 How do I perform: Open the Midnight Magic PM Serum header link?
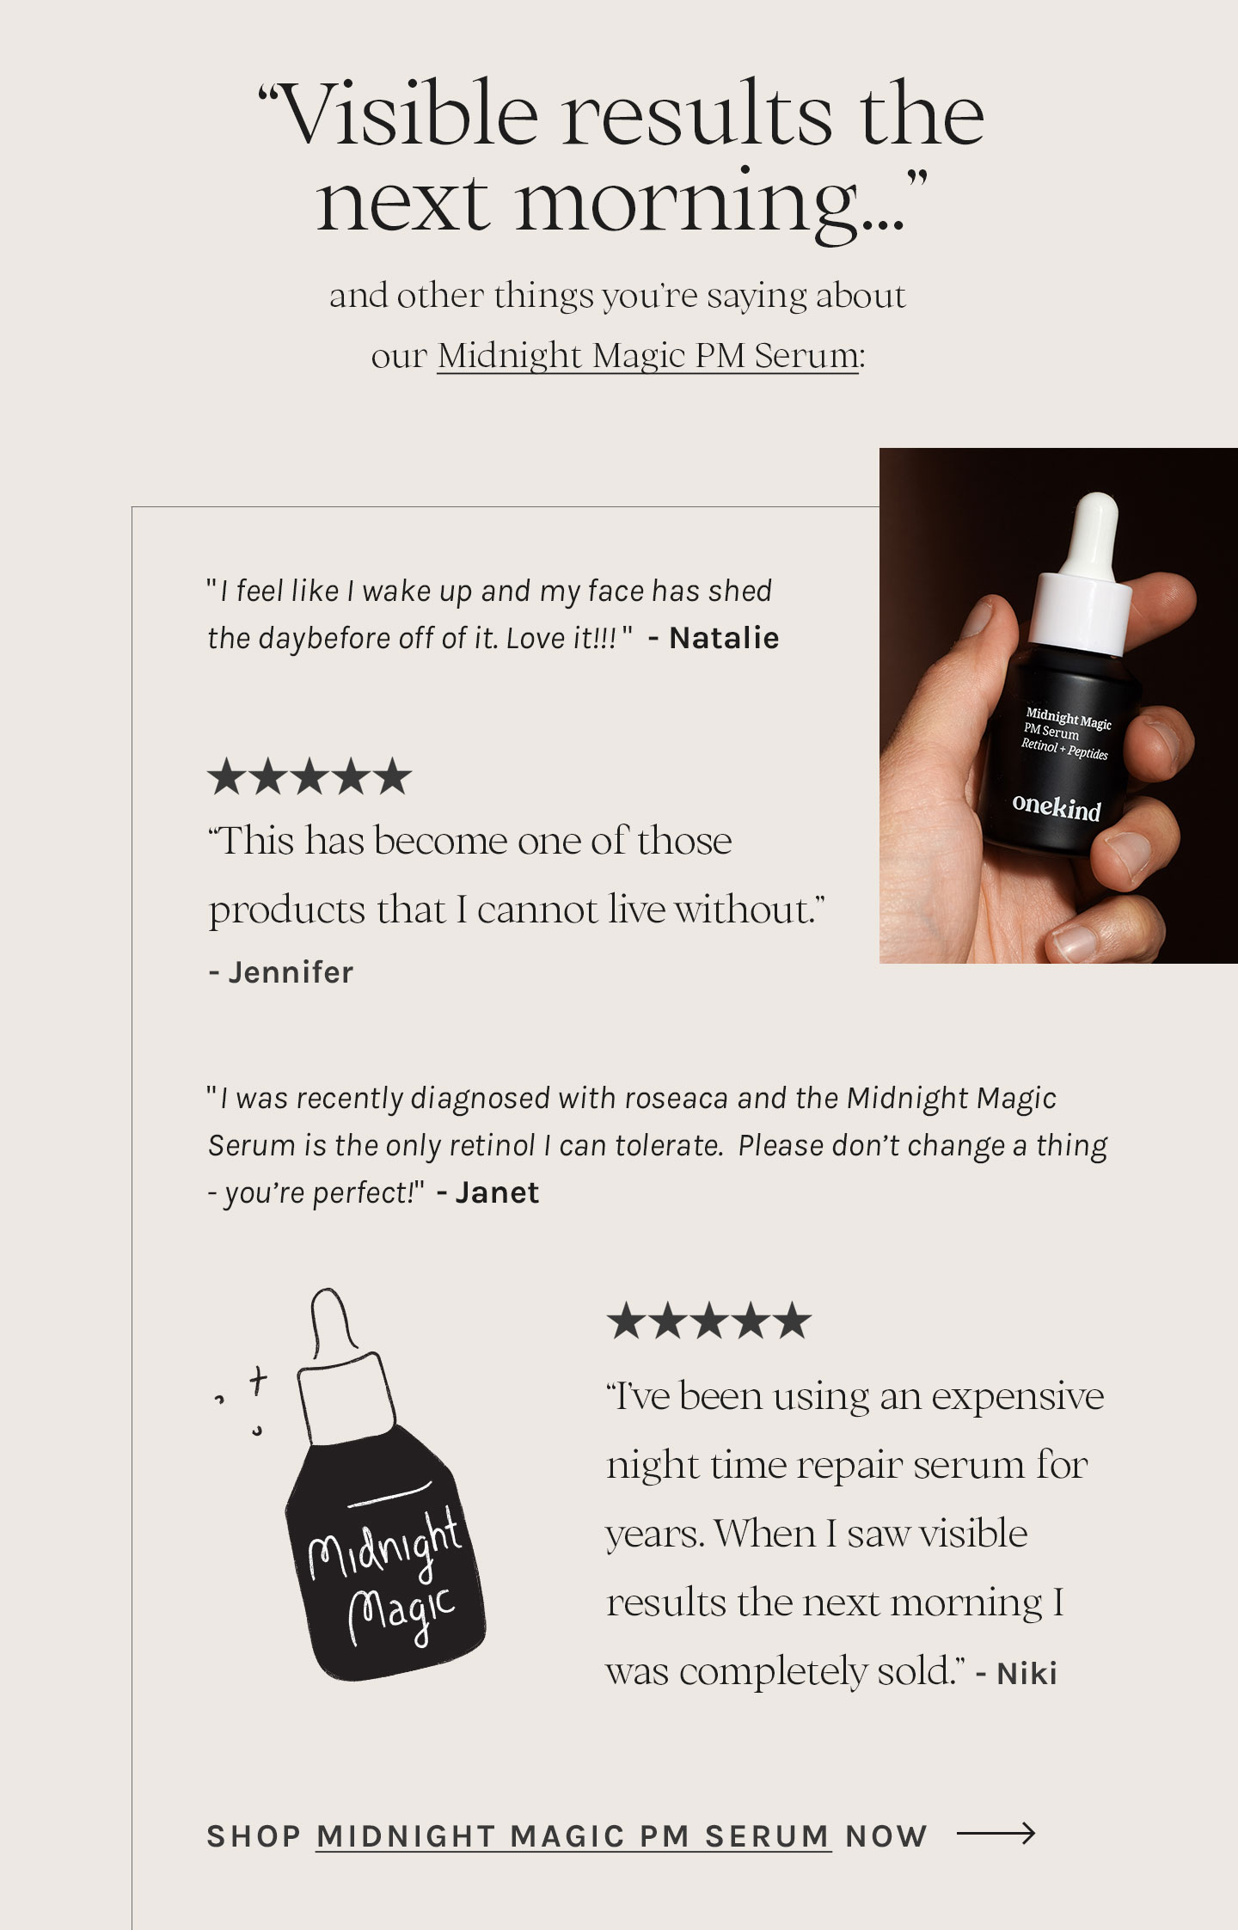tap(647, 356)
